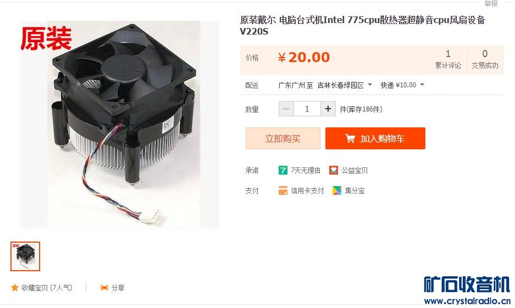This screenshot has width=515, height=308.
Task: Expand the 快递 ¥10.00 shipping dropdown
Action: point(402,85)
